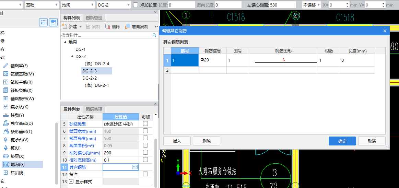Switch navigation tree to panel view icon
Viewport: 399px width, 188px height.
point(53,22)
